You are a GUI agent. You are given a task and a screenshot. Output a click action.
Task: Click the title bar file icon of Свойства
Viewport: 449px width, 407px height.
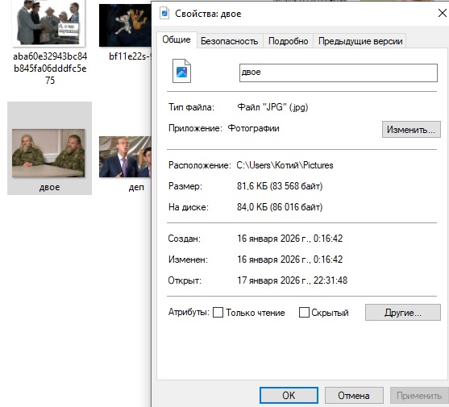click(164, 13)
